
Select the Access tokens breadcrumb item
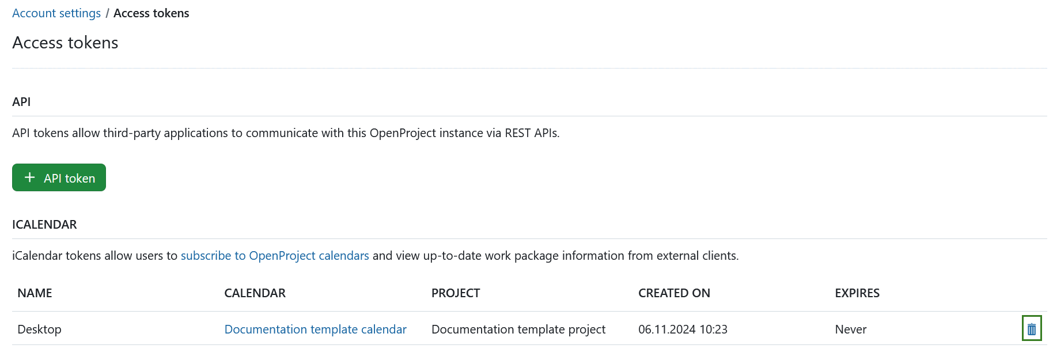[x=151, y=13]
